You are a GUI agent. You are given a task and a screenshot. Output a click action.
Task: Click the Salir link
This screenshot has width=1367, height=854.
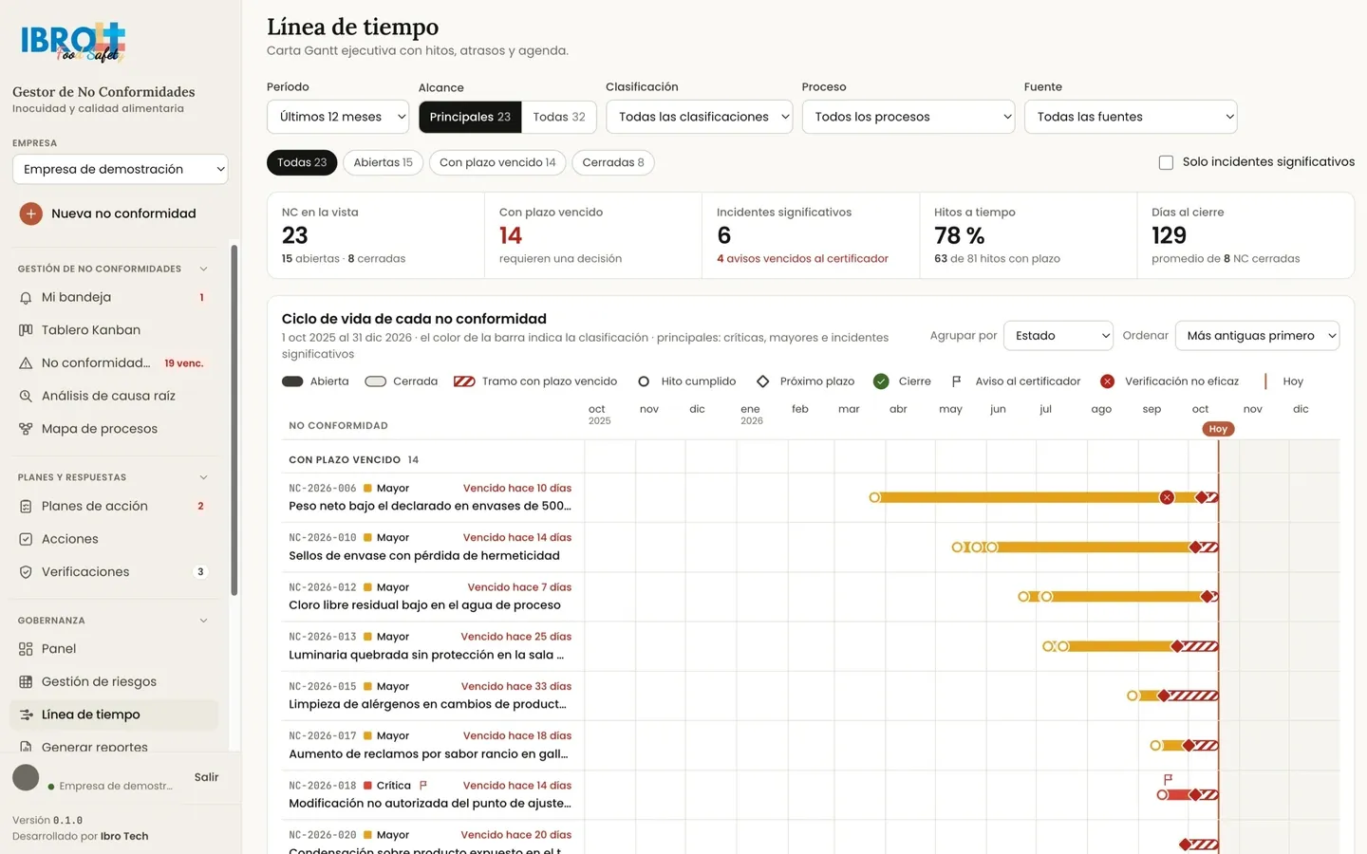(206, 777)
